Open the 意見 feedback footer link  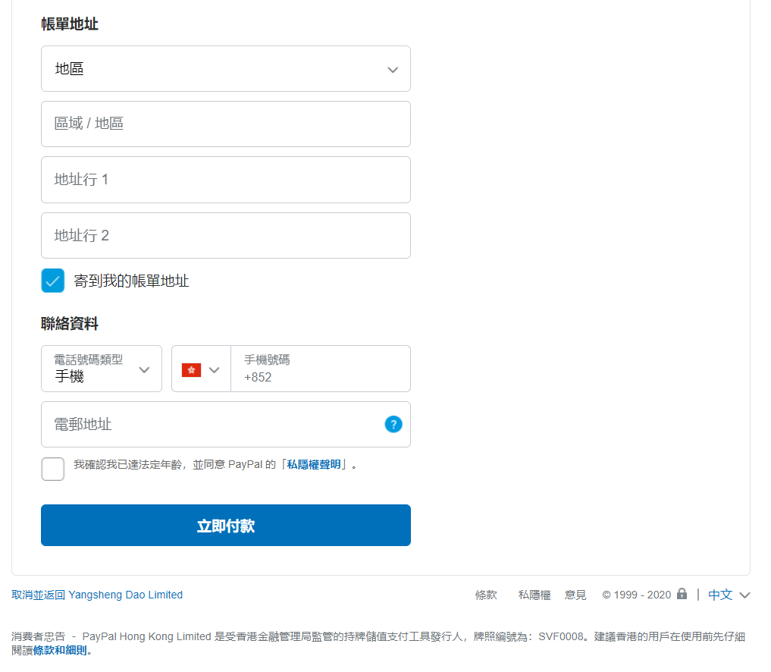[575, 595]
